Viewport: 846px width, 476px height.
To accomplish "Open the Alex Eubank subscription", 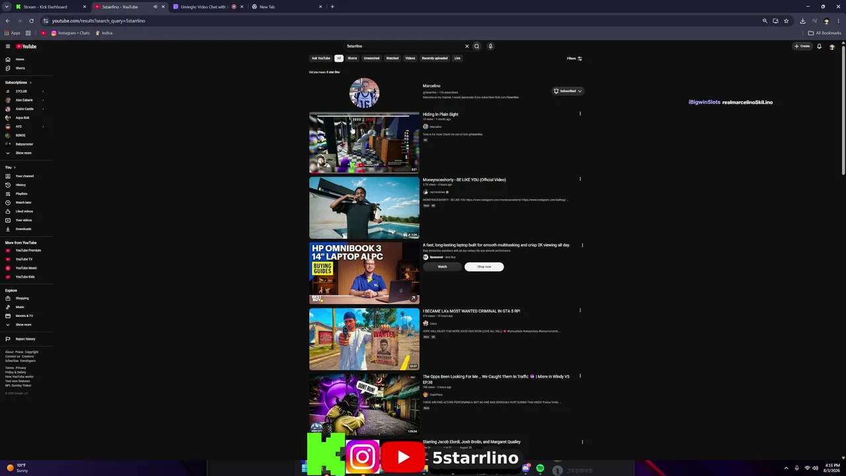I will [x=24, y=100].
